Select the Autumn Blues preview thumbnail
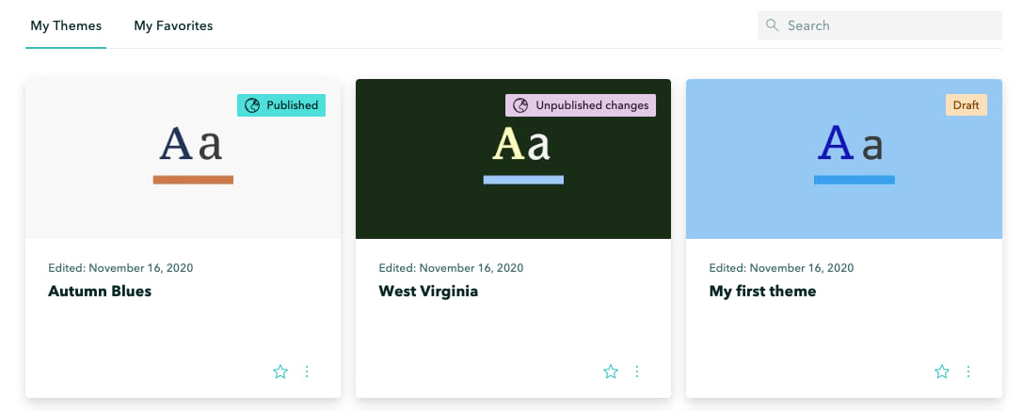Image resolution: width=1023 pixels, height=411 pixels. 183,159
